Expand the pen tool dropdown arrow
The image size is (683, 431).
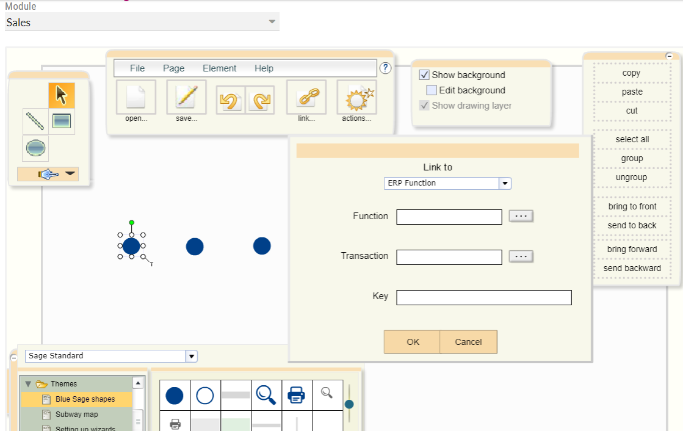click(69, 174)
